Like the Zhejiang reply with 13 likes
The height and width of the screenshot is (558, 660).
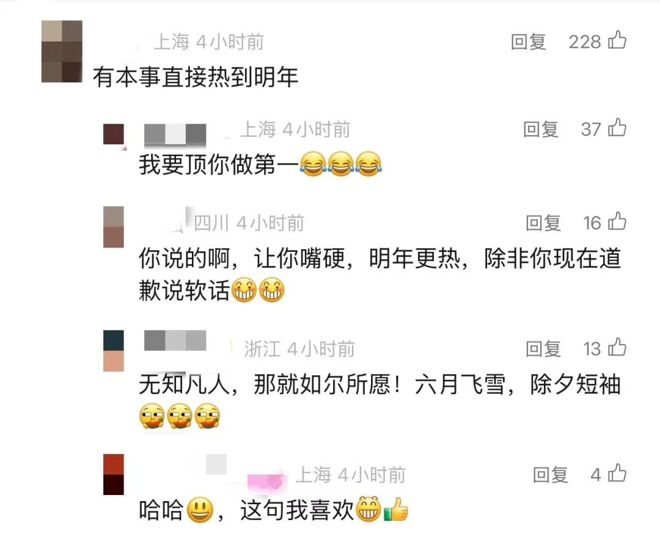click(x=617, y=348)
